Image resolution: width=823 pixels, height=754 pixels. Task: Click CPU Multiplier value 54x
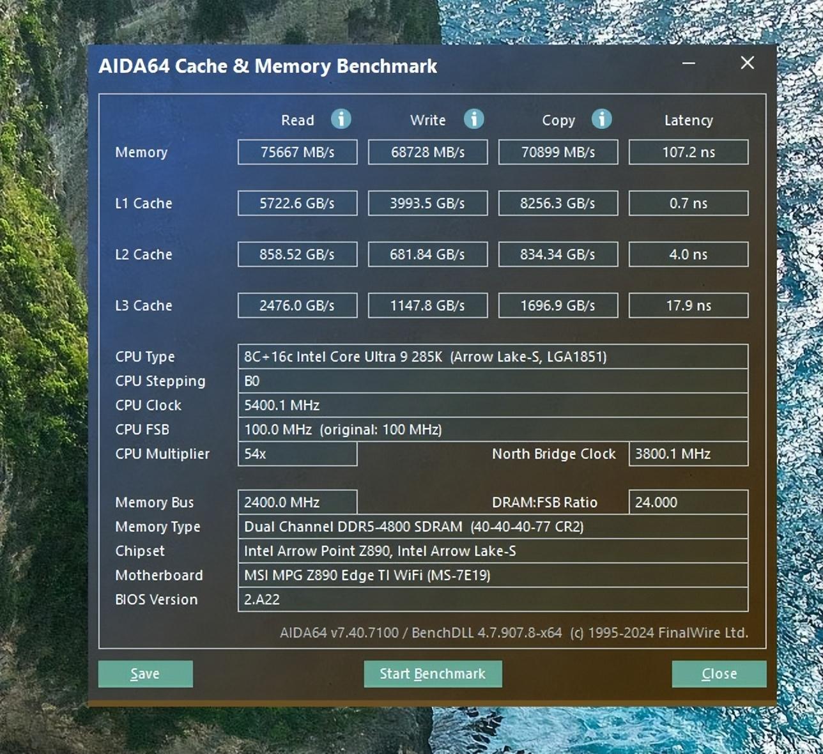(298, 454)
